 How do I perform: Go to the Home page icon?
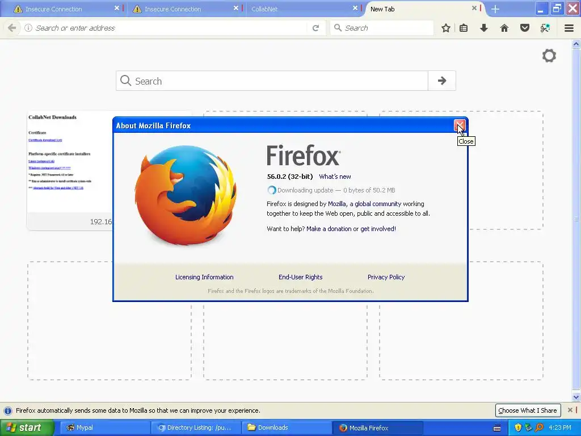(x=504, y=28)
